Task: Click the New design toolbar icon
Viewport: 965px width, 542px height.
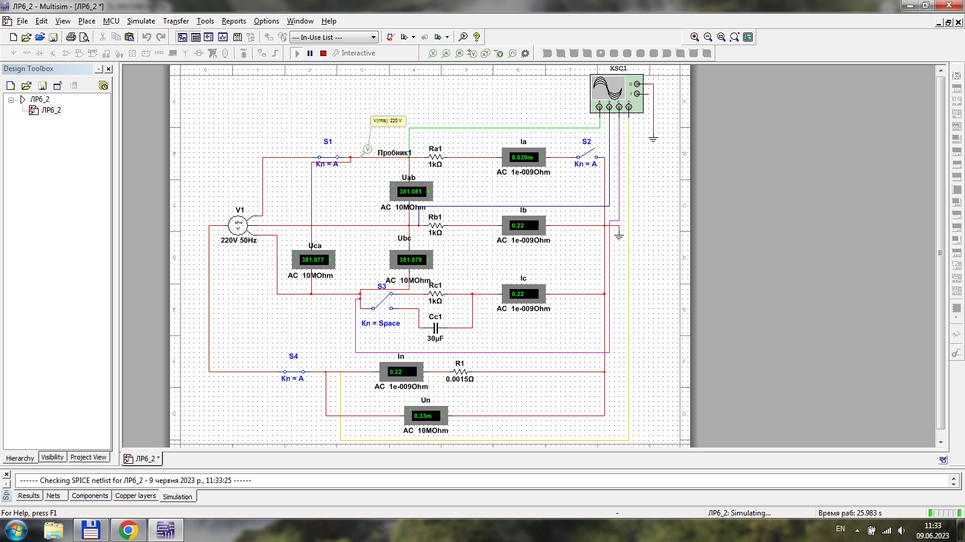Action: click(x=13, y=37)
